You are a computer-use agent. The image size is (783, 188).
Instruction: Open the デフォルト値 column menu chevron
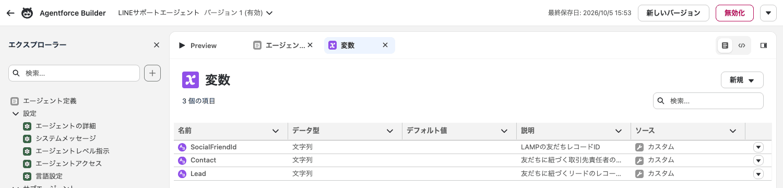[x=504, y=131]
